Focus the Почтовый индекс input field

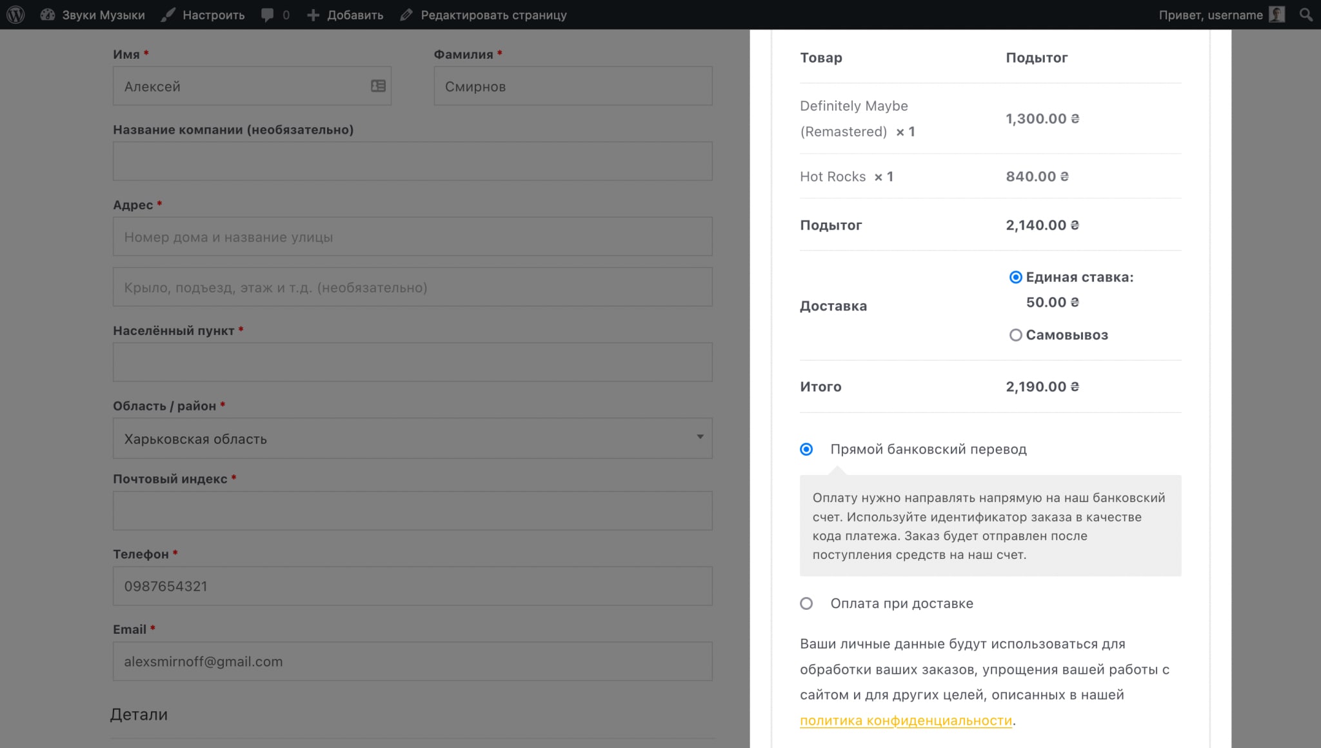point(413,510)
